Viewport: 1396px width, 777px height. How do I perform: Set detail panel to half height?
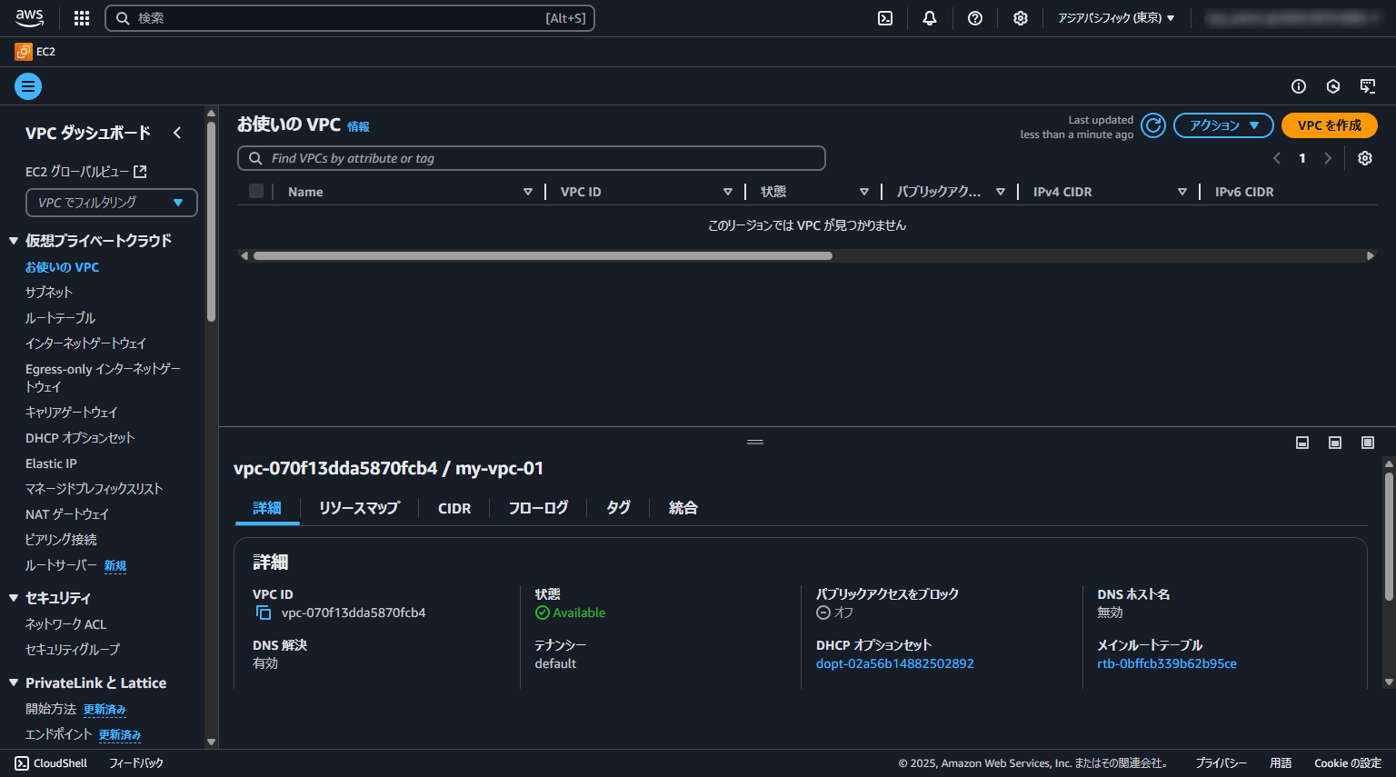[1335, 443]
